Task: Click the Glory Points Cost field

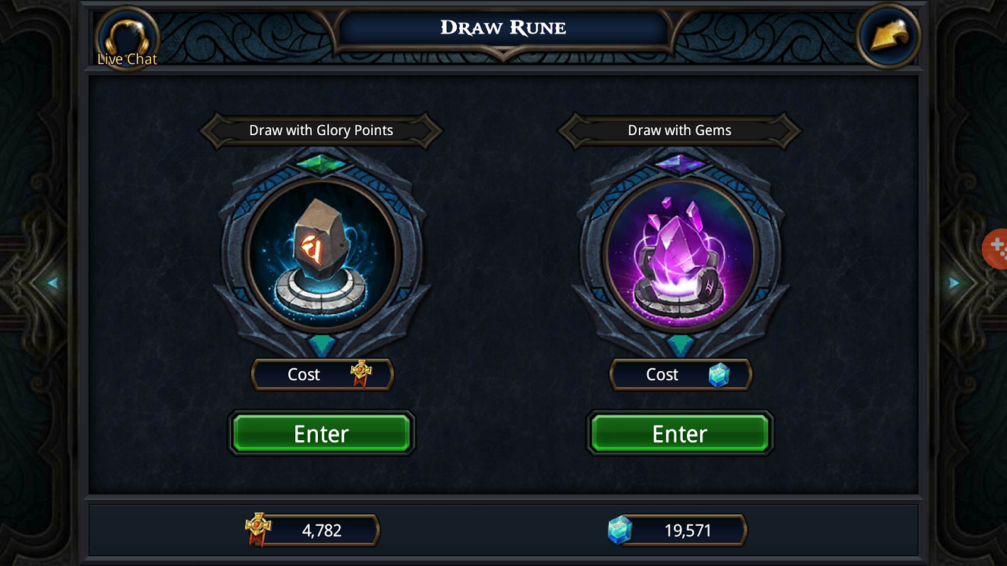Action: click(x=322, y=374)
